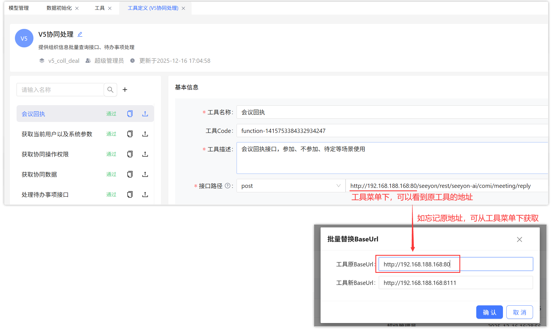Viewport: 551px width, 332px height.
Task: Export the 会议回执 tool
Action: click(145, 114)
